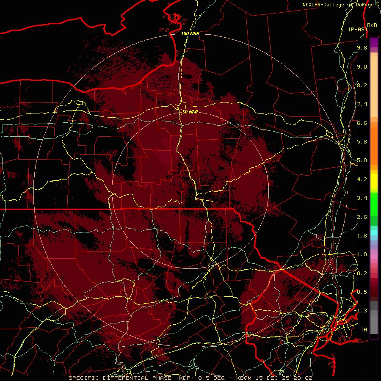
Task: Click the -1.3 scale value
Action: pyautogui.click(x=361, y=311)
